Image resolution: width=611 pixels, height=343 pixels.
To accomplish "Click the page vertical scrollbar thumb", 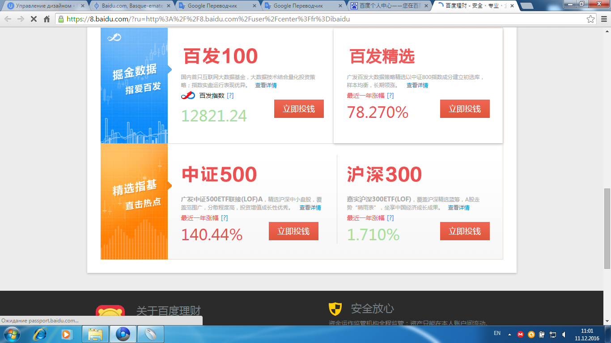I will [x=607, y=229].
